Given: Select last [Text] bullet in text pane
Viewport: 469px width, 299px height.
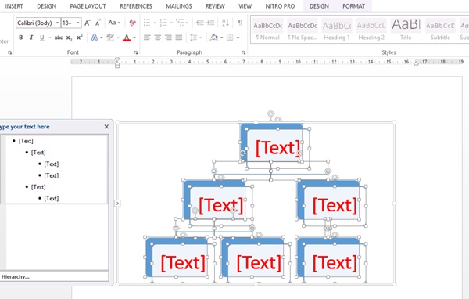Looking at the screenshot, I should pyautogui.click(x=51, y=198).
